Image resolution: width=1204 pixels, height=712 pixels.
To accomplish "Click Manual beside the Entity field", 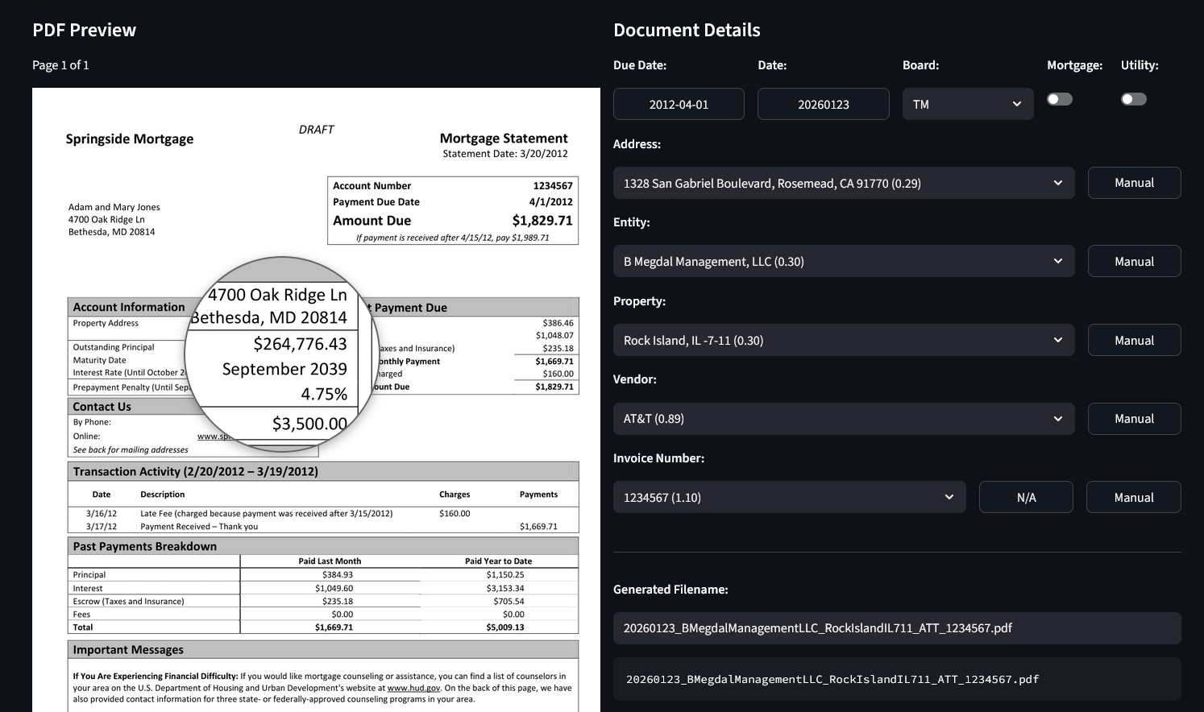I will pyautogui.click(x=1134, y=261).
